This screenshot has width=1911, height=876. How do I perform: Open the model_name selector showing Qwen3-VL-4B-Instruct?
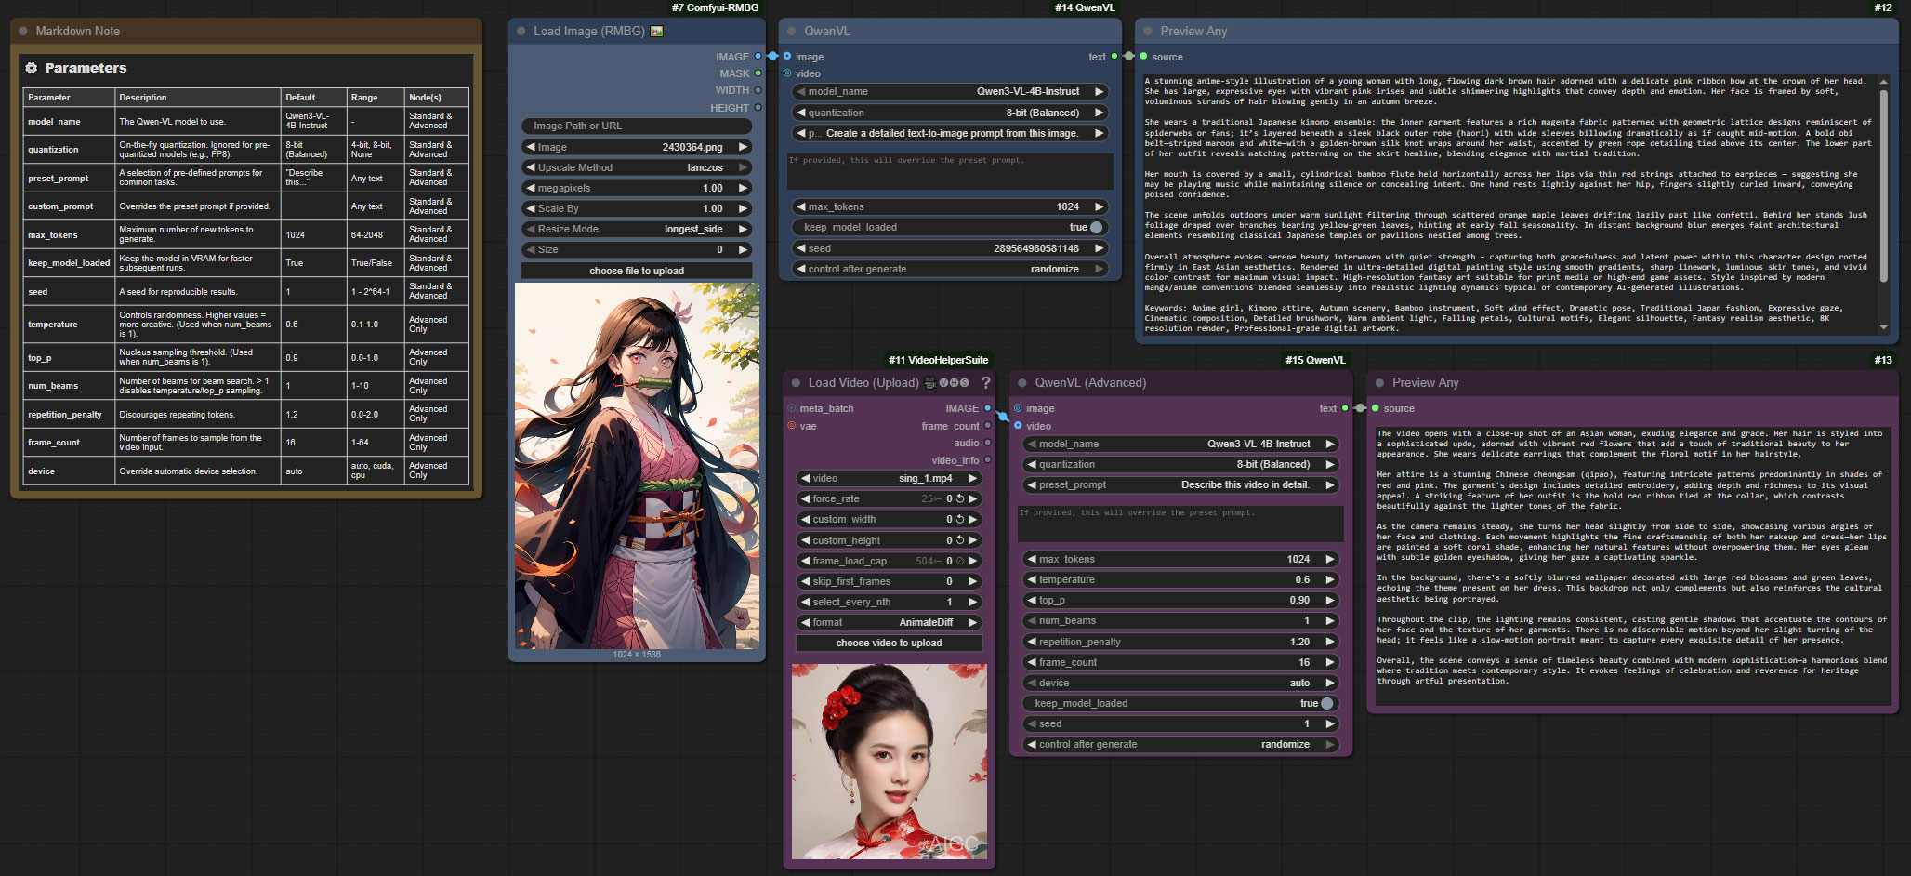[x=949, y=91]
